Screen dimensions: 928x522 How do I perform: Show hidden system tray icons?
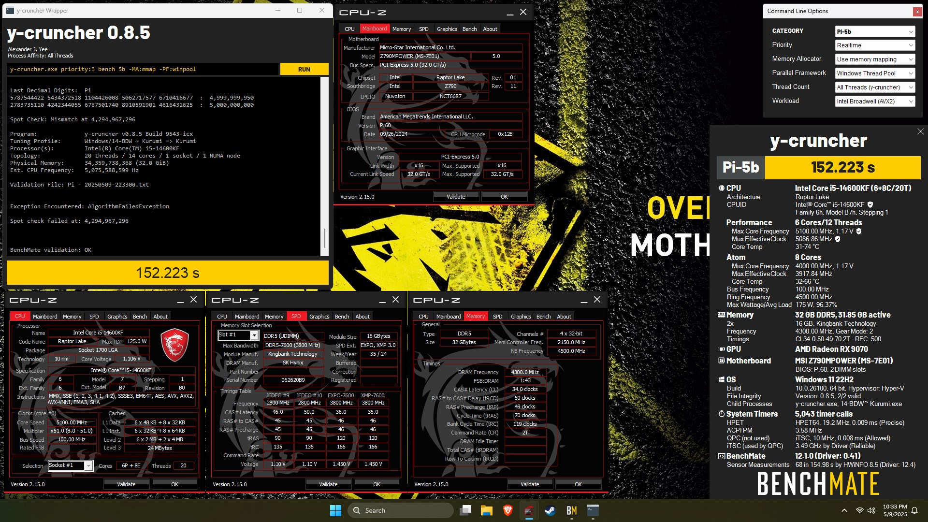844,510
